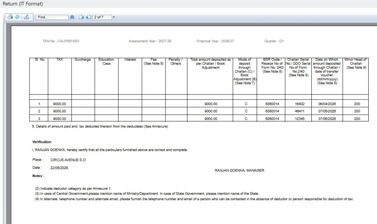Click challan serial number 46411

(x=300, y=111)
